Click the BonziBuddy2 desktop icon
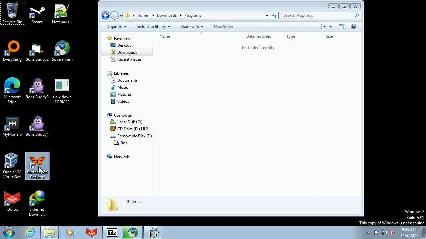The height and width of the screenshot is (239, 426). (37, 51)
